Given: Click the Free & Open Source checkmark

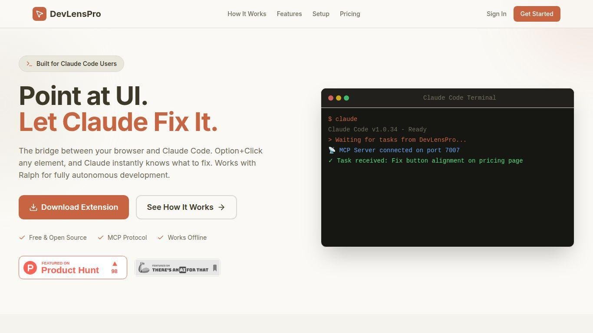Looking at the screenshot, I should coord(22,238).
